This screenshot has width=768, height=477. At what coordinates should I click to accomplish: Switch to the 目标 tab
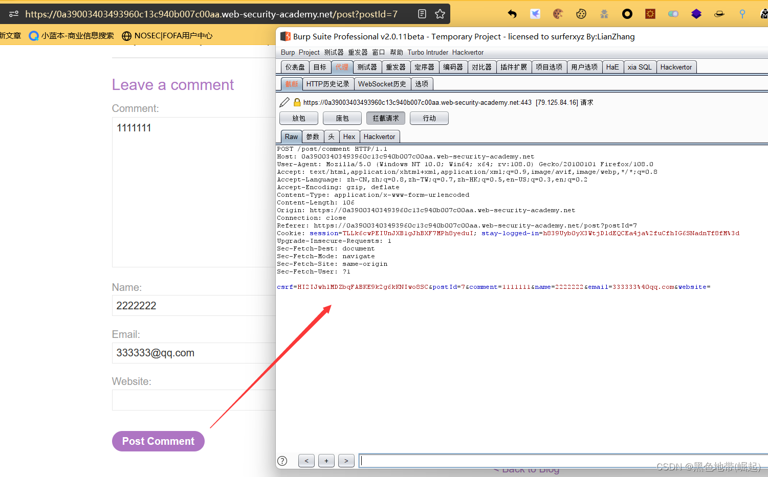(320, 67)
